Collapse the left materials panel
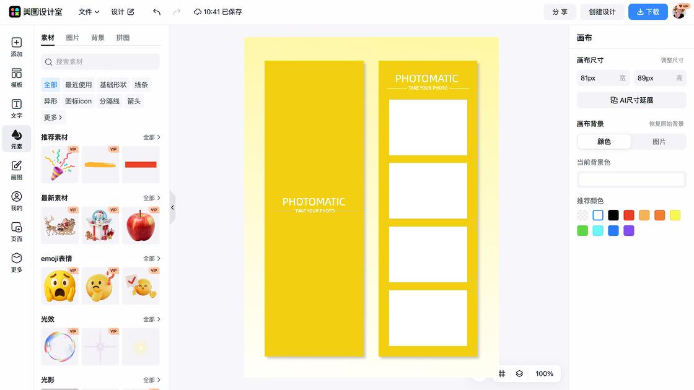 click(172, 207)
